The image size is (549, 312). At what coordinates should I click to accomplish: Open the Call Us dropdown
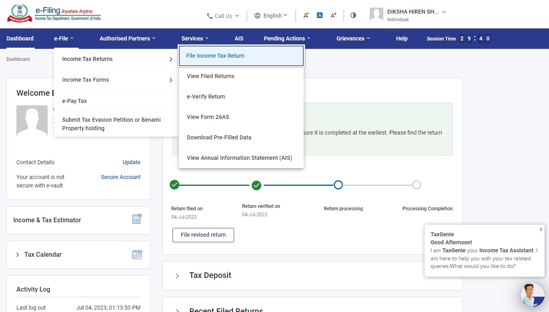pyautogui.click(x=222, y=16)
